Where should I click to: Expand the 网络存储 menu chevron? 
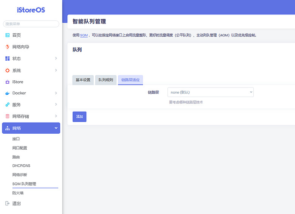(56, 116)
